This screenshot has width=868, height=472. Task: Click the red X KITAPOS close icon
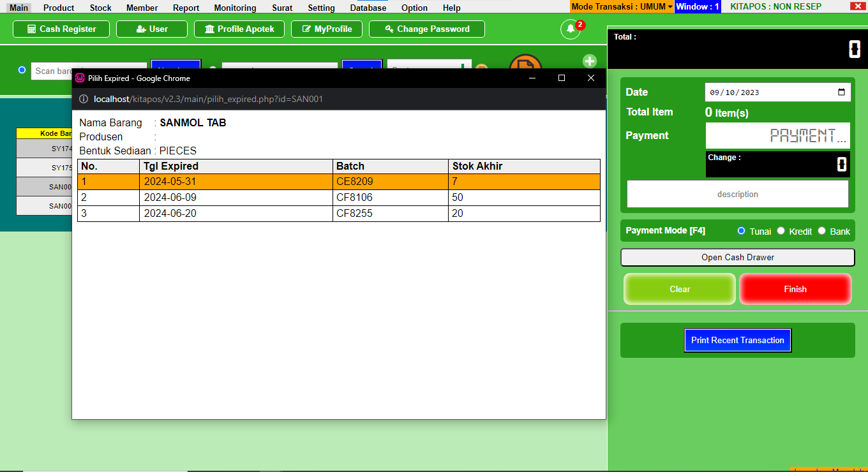[857, 6]
